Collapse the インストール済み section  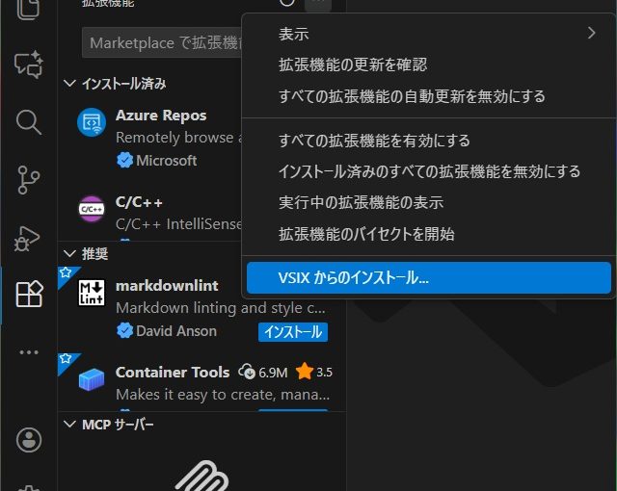coord(69,83)
